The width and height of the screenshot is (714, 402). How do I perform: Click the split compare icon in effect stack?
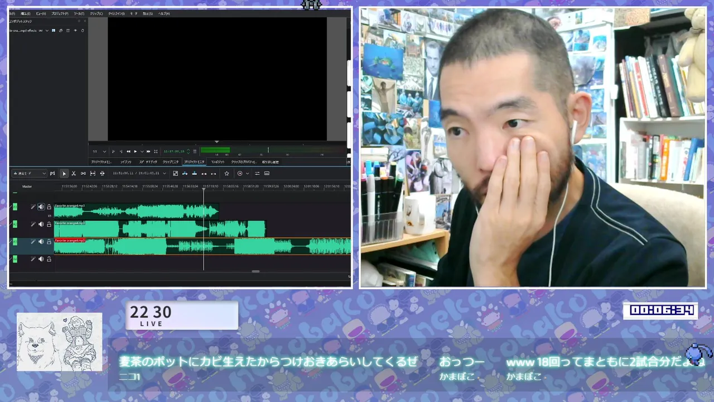[x=68, y=30]
